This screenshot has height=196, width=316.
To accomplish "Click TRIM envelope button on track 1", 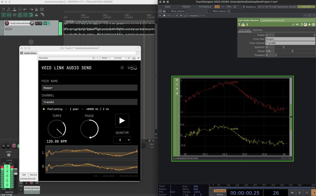I will pos(8,28).
